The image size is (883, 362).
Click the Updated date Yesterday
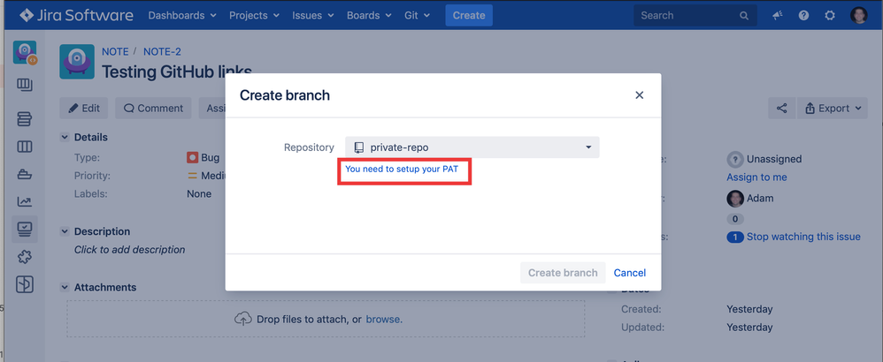749,328
